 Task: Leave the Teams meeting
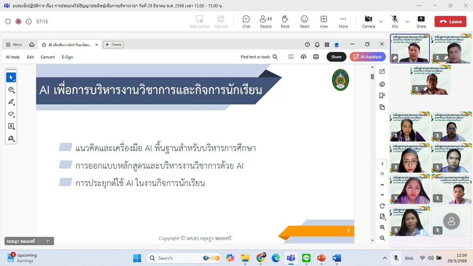(x=450, y=22)
